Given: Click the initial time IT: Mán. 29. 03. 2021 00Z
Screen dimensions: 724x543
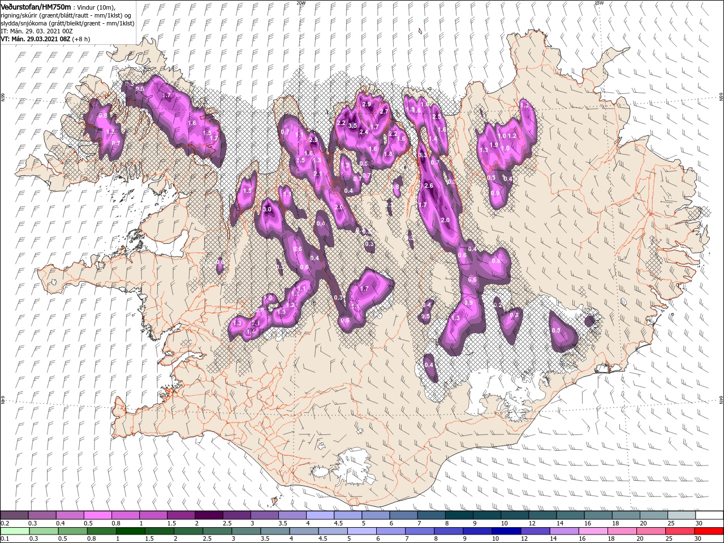Looking at the screenshot, I should (x=36, y=31).
